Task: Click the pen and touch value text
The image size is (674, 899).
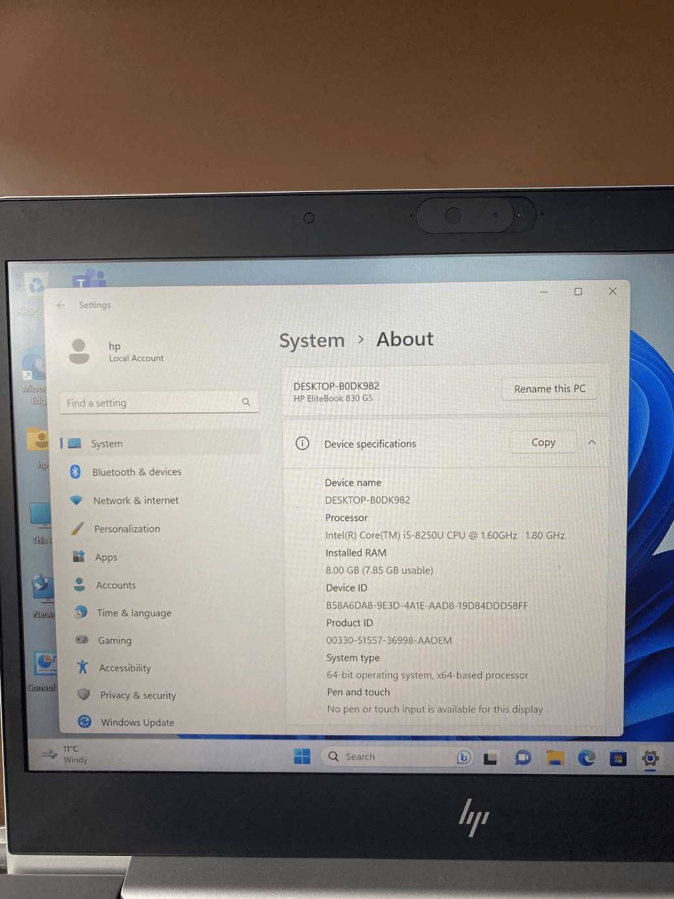Action: 434,709
